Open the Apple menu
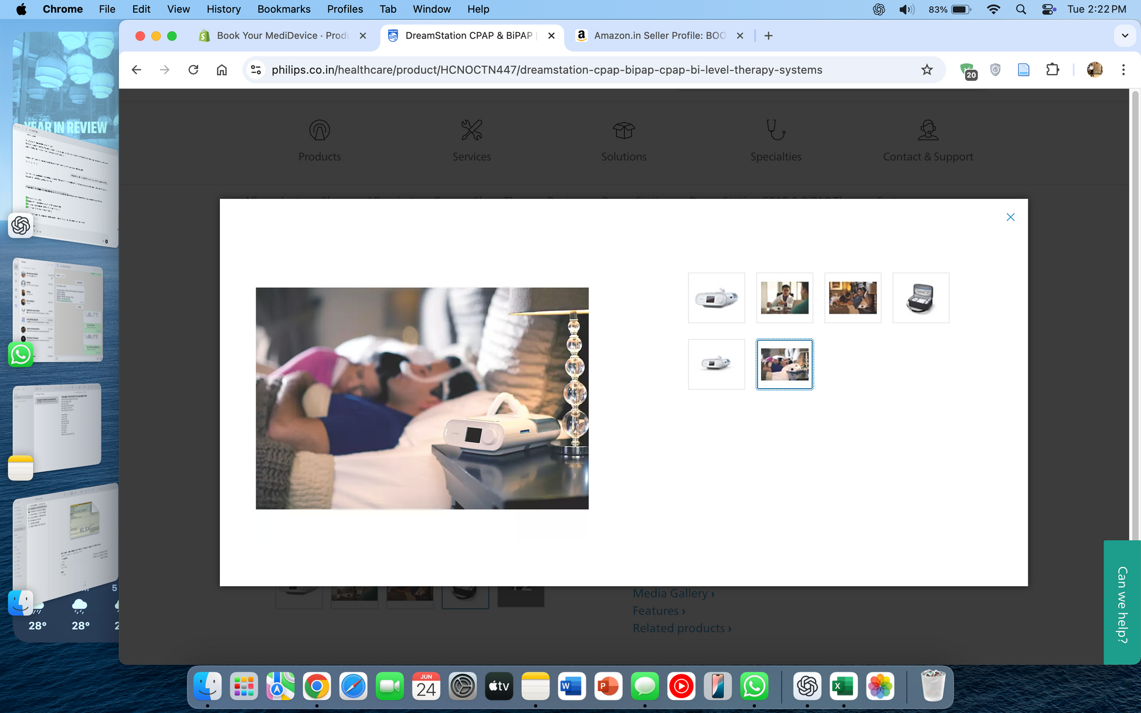 point(21,9)
